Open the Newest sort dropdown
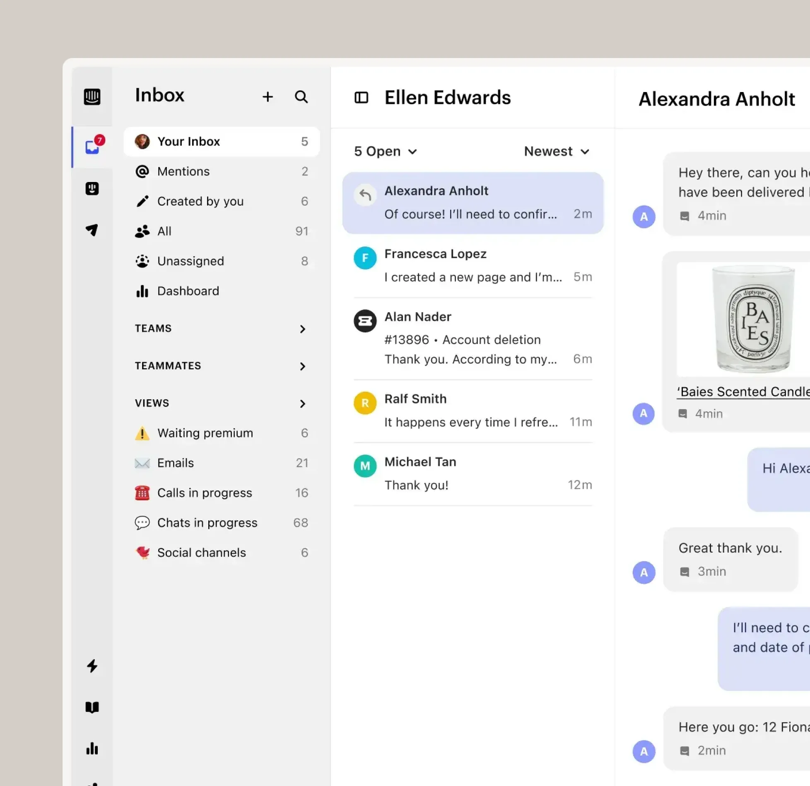810x786 pixels. (556, 151)
